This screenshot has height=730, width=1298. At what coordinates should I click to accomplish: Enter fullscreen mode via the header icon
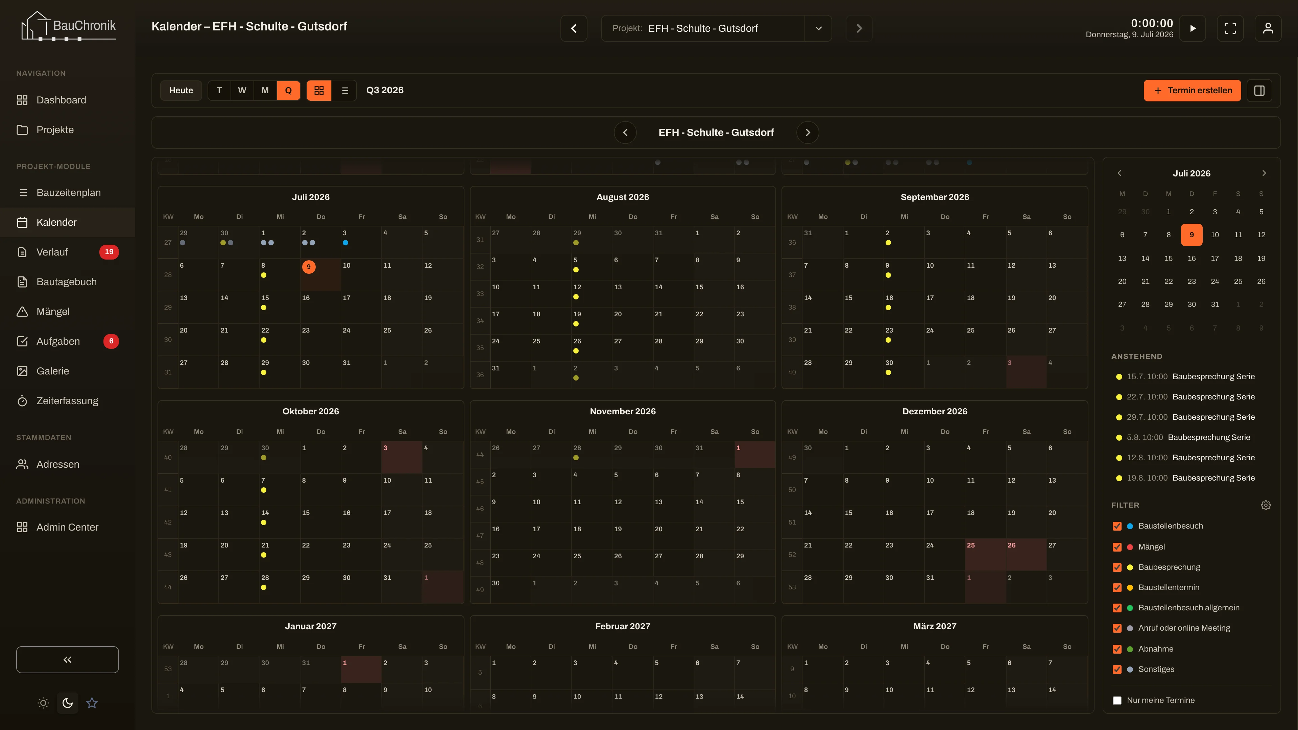(x=1230, y=28)
